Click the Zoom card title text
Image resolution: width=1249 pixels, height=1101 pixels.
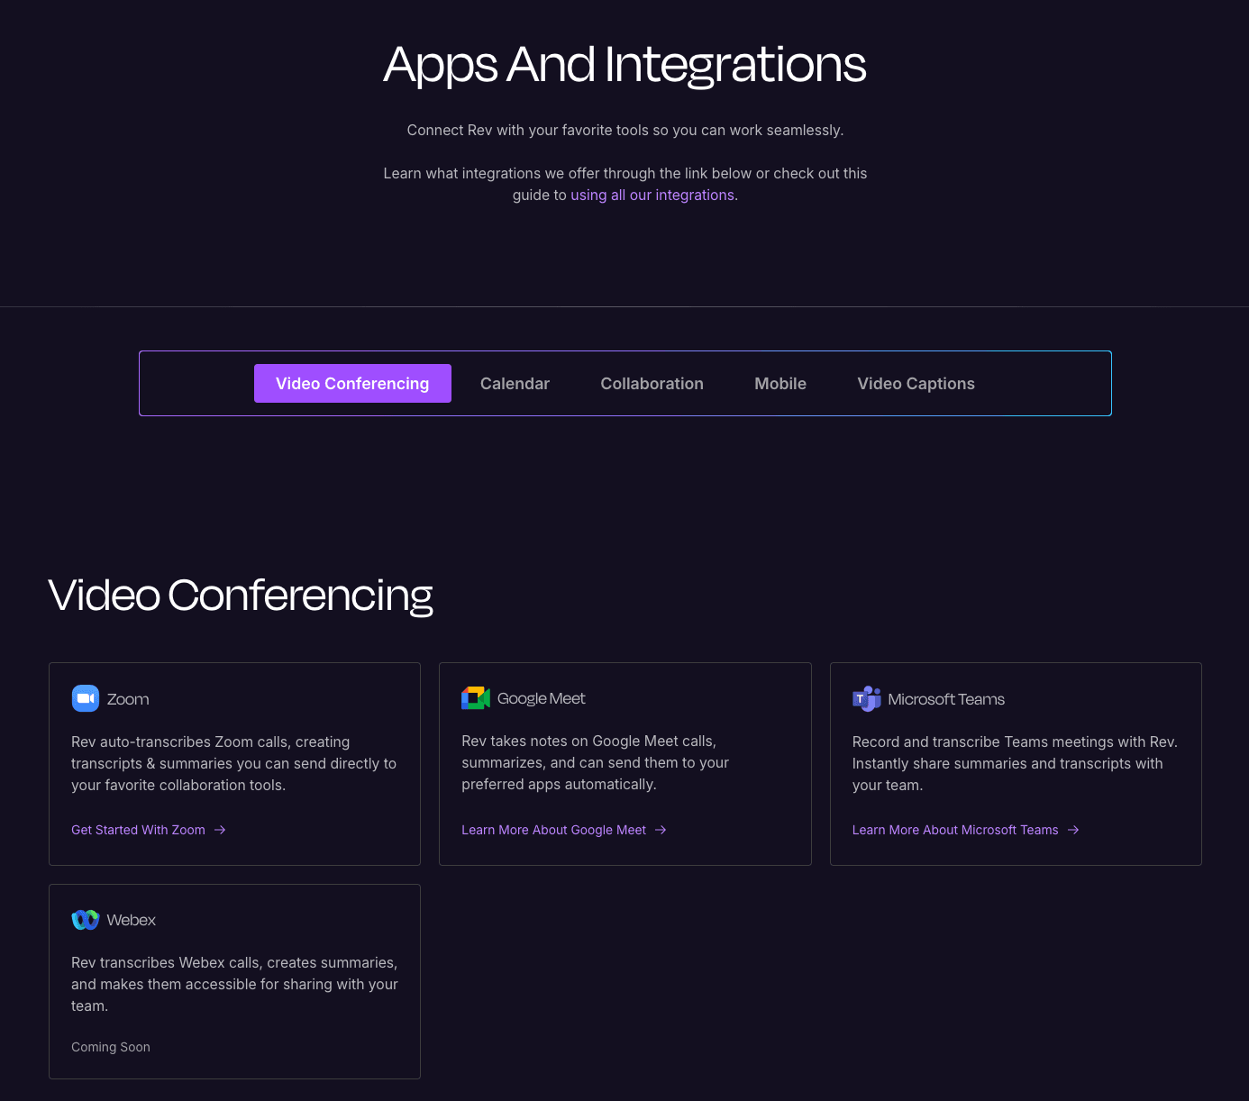coord(128,699)
